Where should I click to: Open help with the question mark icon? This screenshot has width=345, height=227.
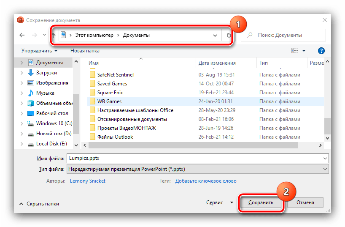321,51
